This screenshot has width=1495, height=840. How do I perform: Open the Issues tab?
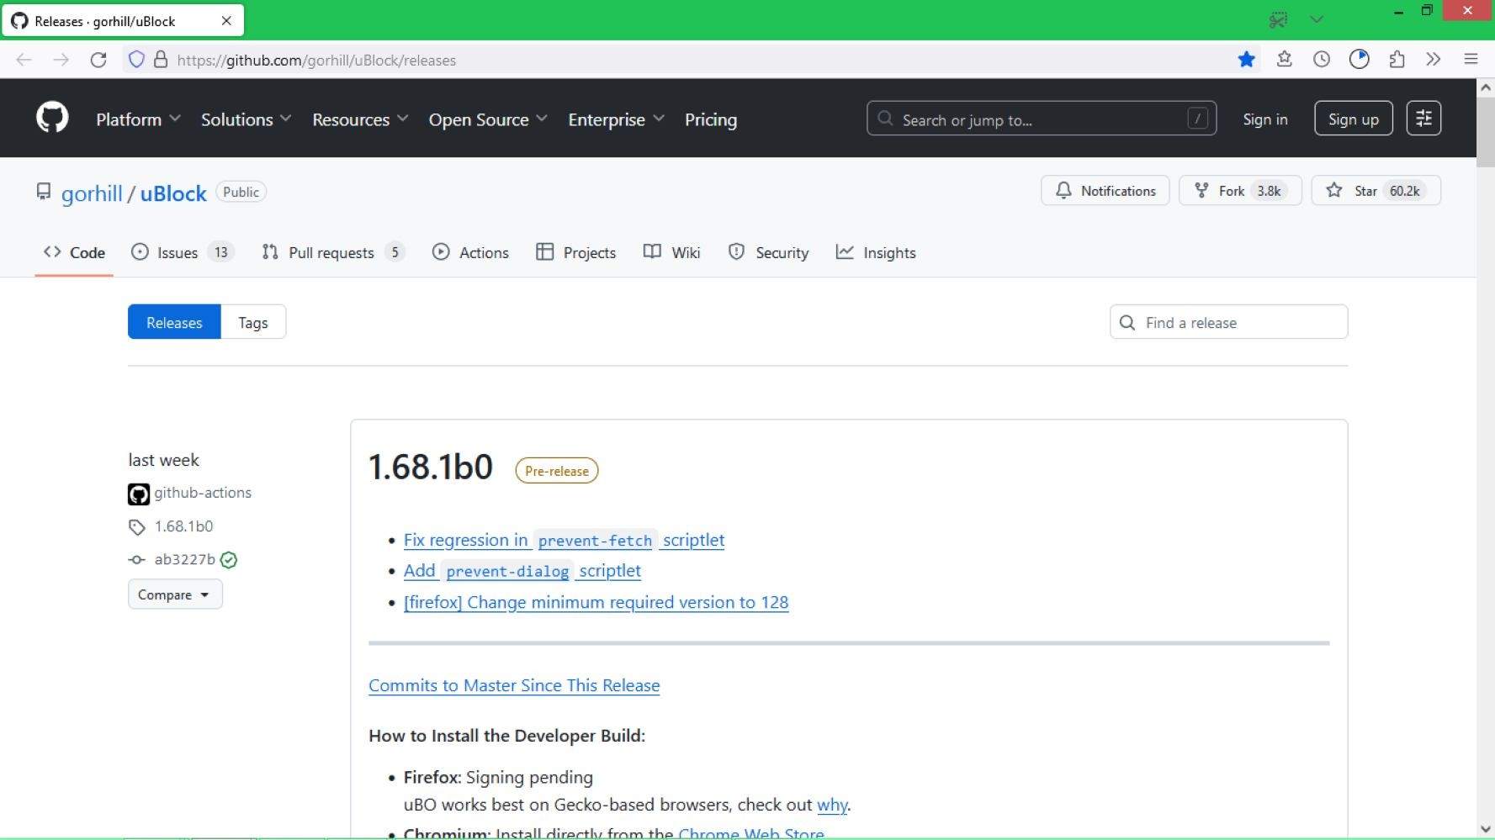[x=178, y=253]
